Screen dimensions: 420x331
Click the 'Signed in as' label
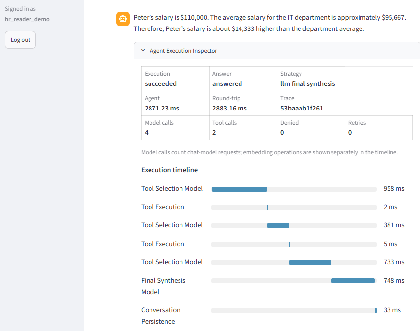(x=20, y=9)
